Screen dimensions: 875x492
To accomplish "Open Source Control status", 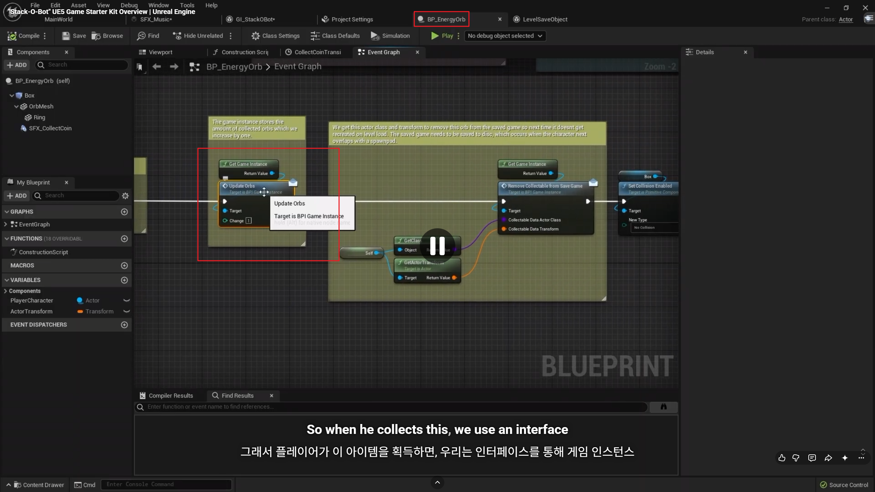I will point(844,485).
